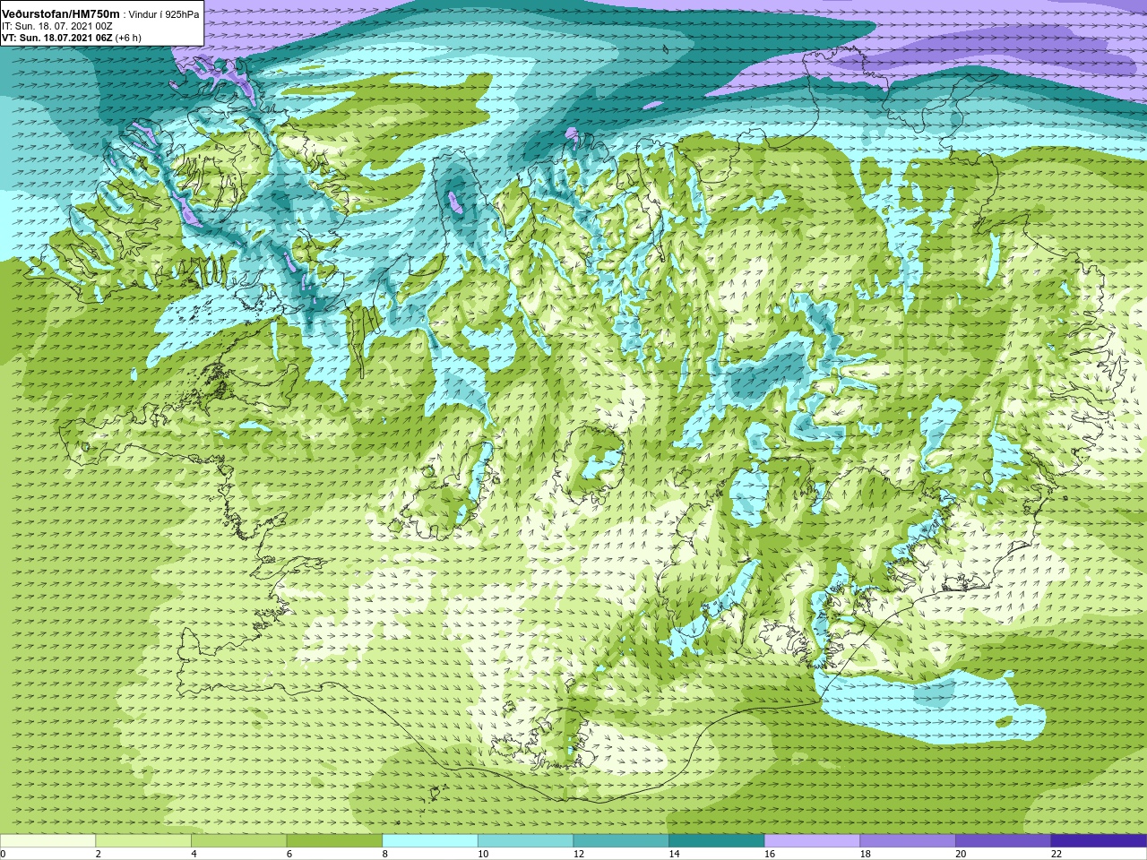Image resolution: width=1147 pixels, height=860 pixels.
Task: Pick the light green 4–6 legend swatch
Action: (x=239, y=840)
